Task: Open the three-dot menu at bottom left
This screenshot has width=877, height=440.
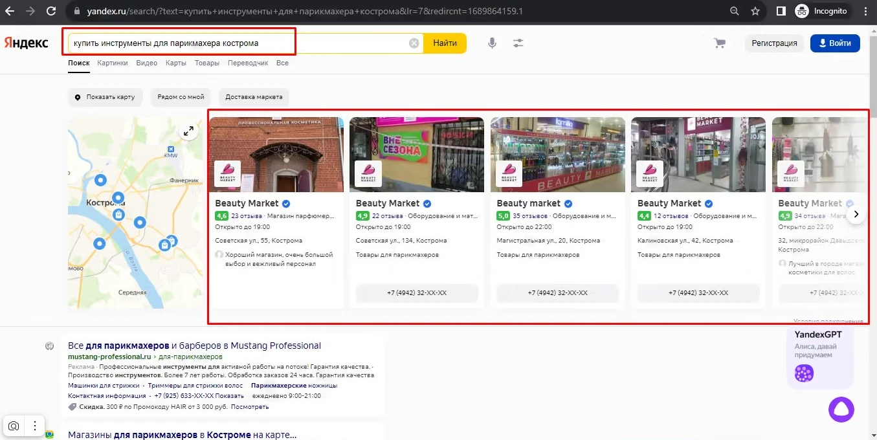Action: (34, 426)
